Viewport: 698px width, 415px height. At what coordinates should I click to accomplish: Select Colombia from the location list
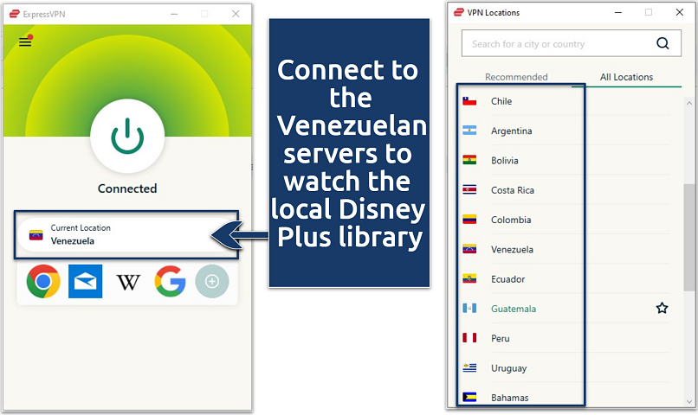coord(566,220)
